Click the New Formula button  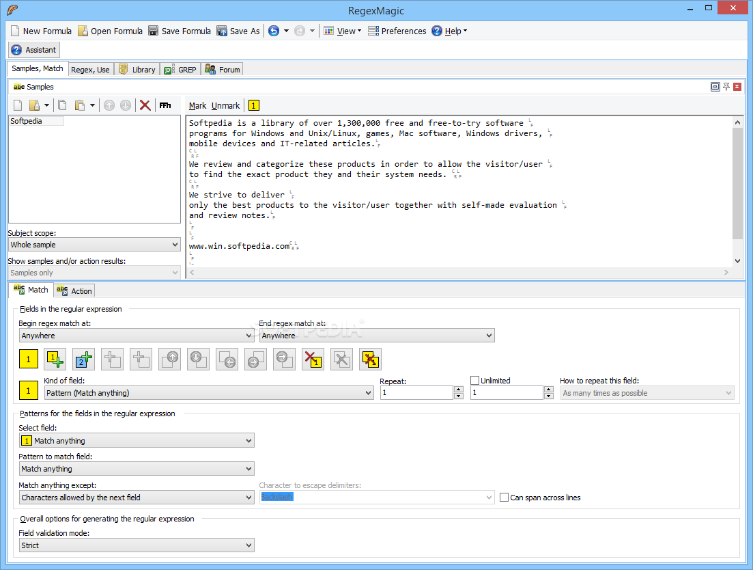(x=41, y=31)
